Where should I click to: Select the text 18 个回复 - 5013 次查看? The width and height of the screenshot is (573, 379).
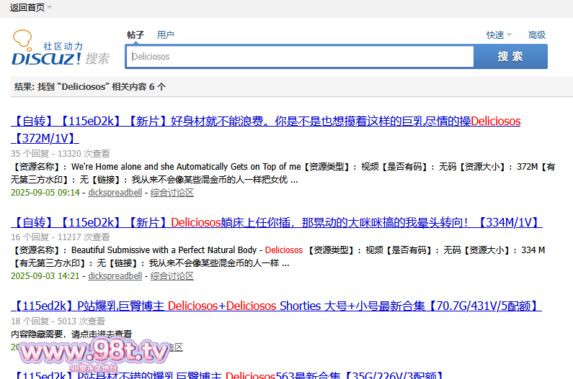pyautogui.click(x=58, y=321)
